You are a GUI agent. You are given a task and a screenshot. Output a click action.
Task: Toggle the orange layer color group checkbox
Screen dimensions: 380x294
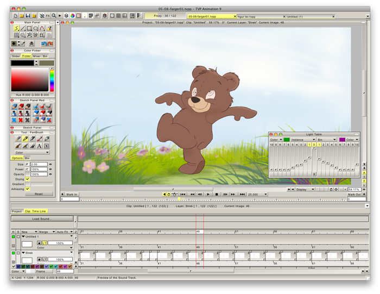pyautogui.click(x=70, y=266)
